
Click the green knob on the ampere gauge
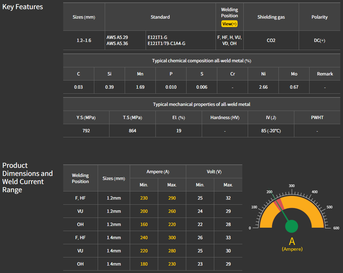tap(292, 226)
